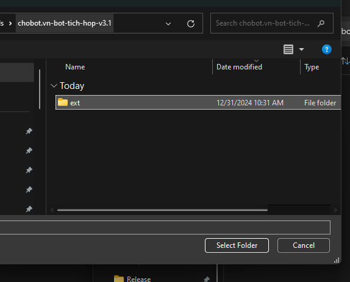This screenshot has height=282, width=350.
Task: Sort by the Date modified column
Action: (239, 67)
